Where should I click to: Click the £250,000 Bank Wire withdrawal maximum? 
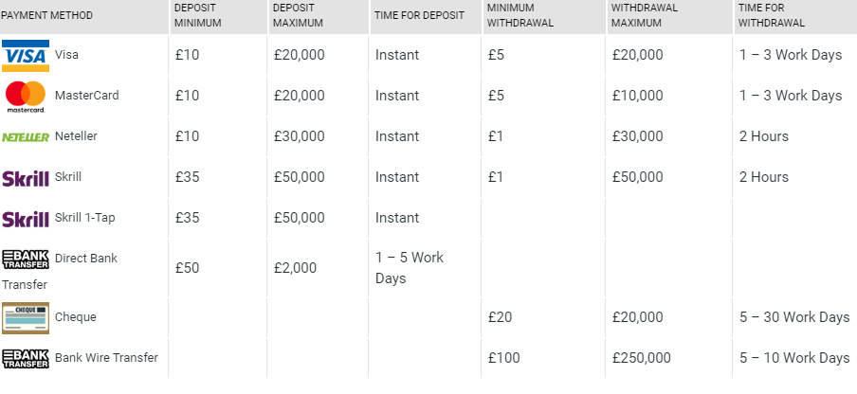click(x=642, y=358)
